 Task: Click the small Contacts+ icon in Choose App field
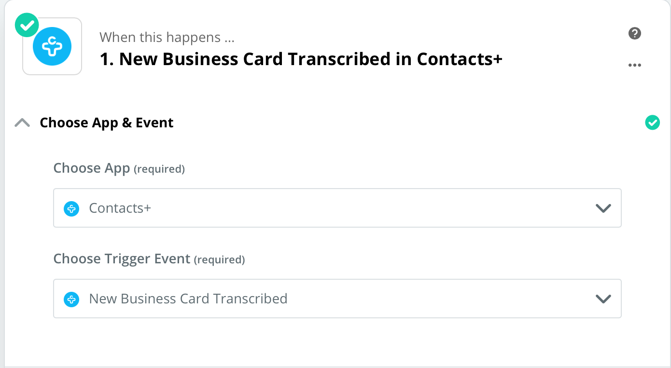[71, 209]
